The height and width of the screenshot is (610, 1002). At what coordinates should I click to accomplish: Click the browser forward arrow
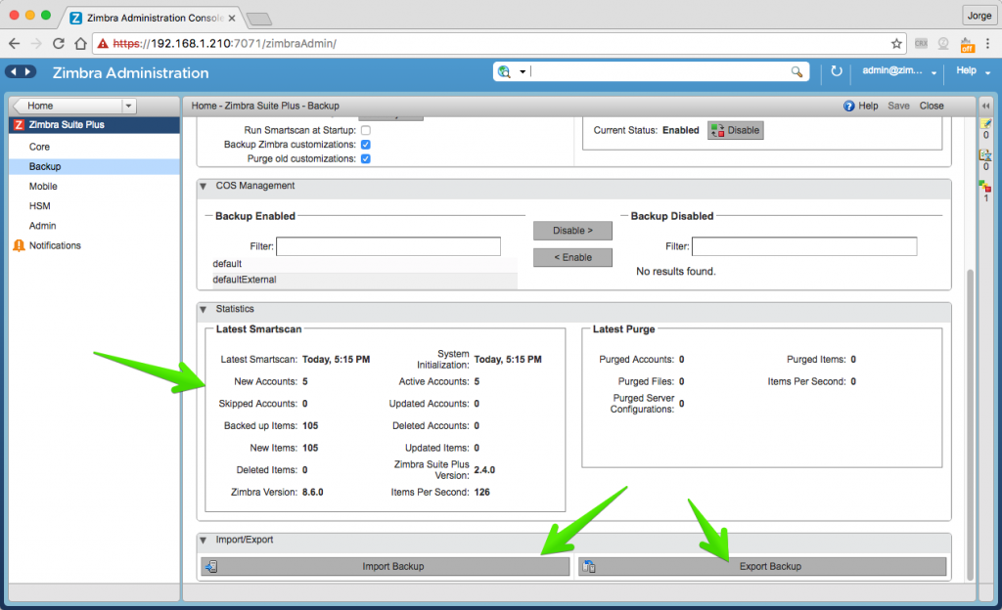tap(36, 43)
